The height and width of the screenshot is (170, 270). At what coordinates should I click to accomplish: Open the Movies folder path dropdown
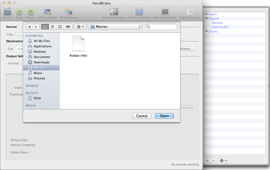click(116, 27)
